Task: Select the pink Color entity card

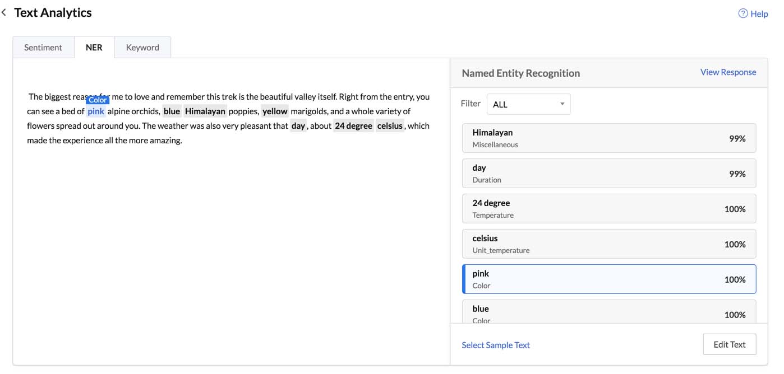Action: (609, 279)
